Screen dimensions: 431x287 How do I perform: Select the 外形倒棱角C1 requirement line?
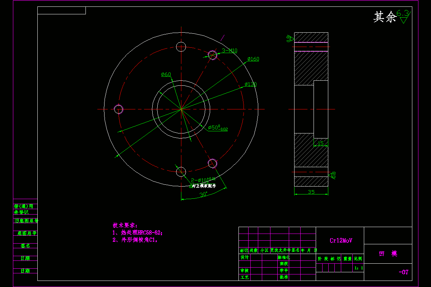[x=135, y=240]
